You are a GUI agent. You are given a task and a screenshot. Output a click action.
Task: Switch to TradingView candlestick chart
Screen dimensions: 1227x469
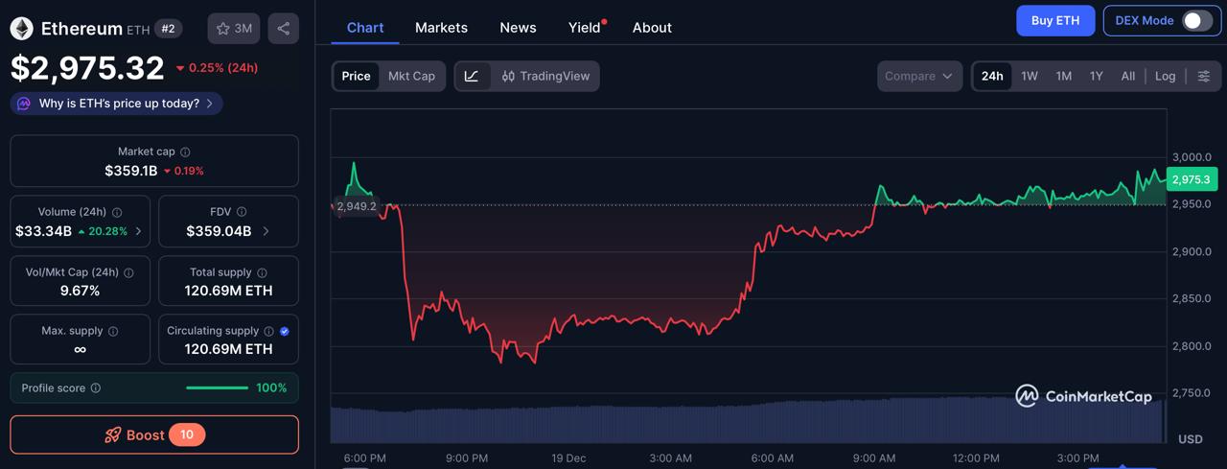545,76
